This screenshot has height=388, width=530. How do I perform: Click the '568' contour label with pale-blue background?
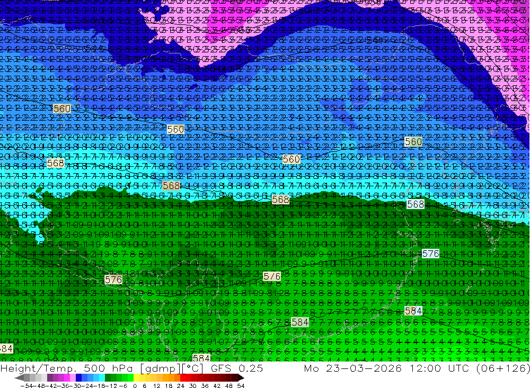416,204
